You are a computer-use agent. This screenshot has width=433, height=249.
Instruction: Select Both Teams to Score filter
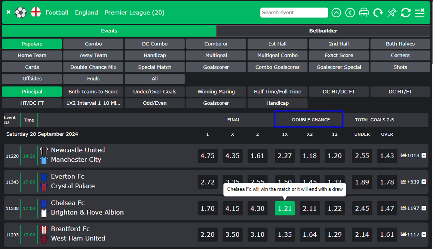tap(93, 92)
